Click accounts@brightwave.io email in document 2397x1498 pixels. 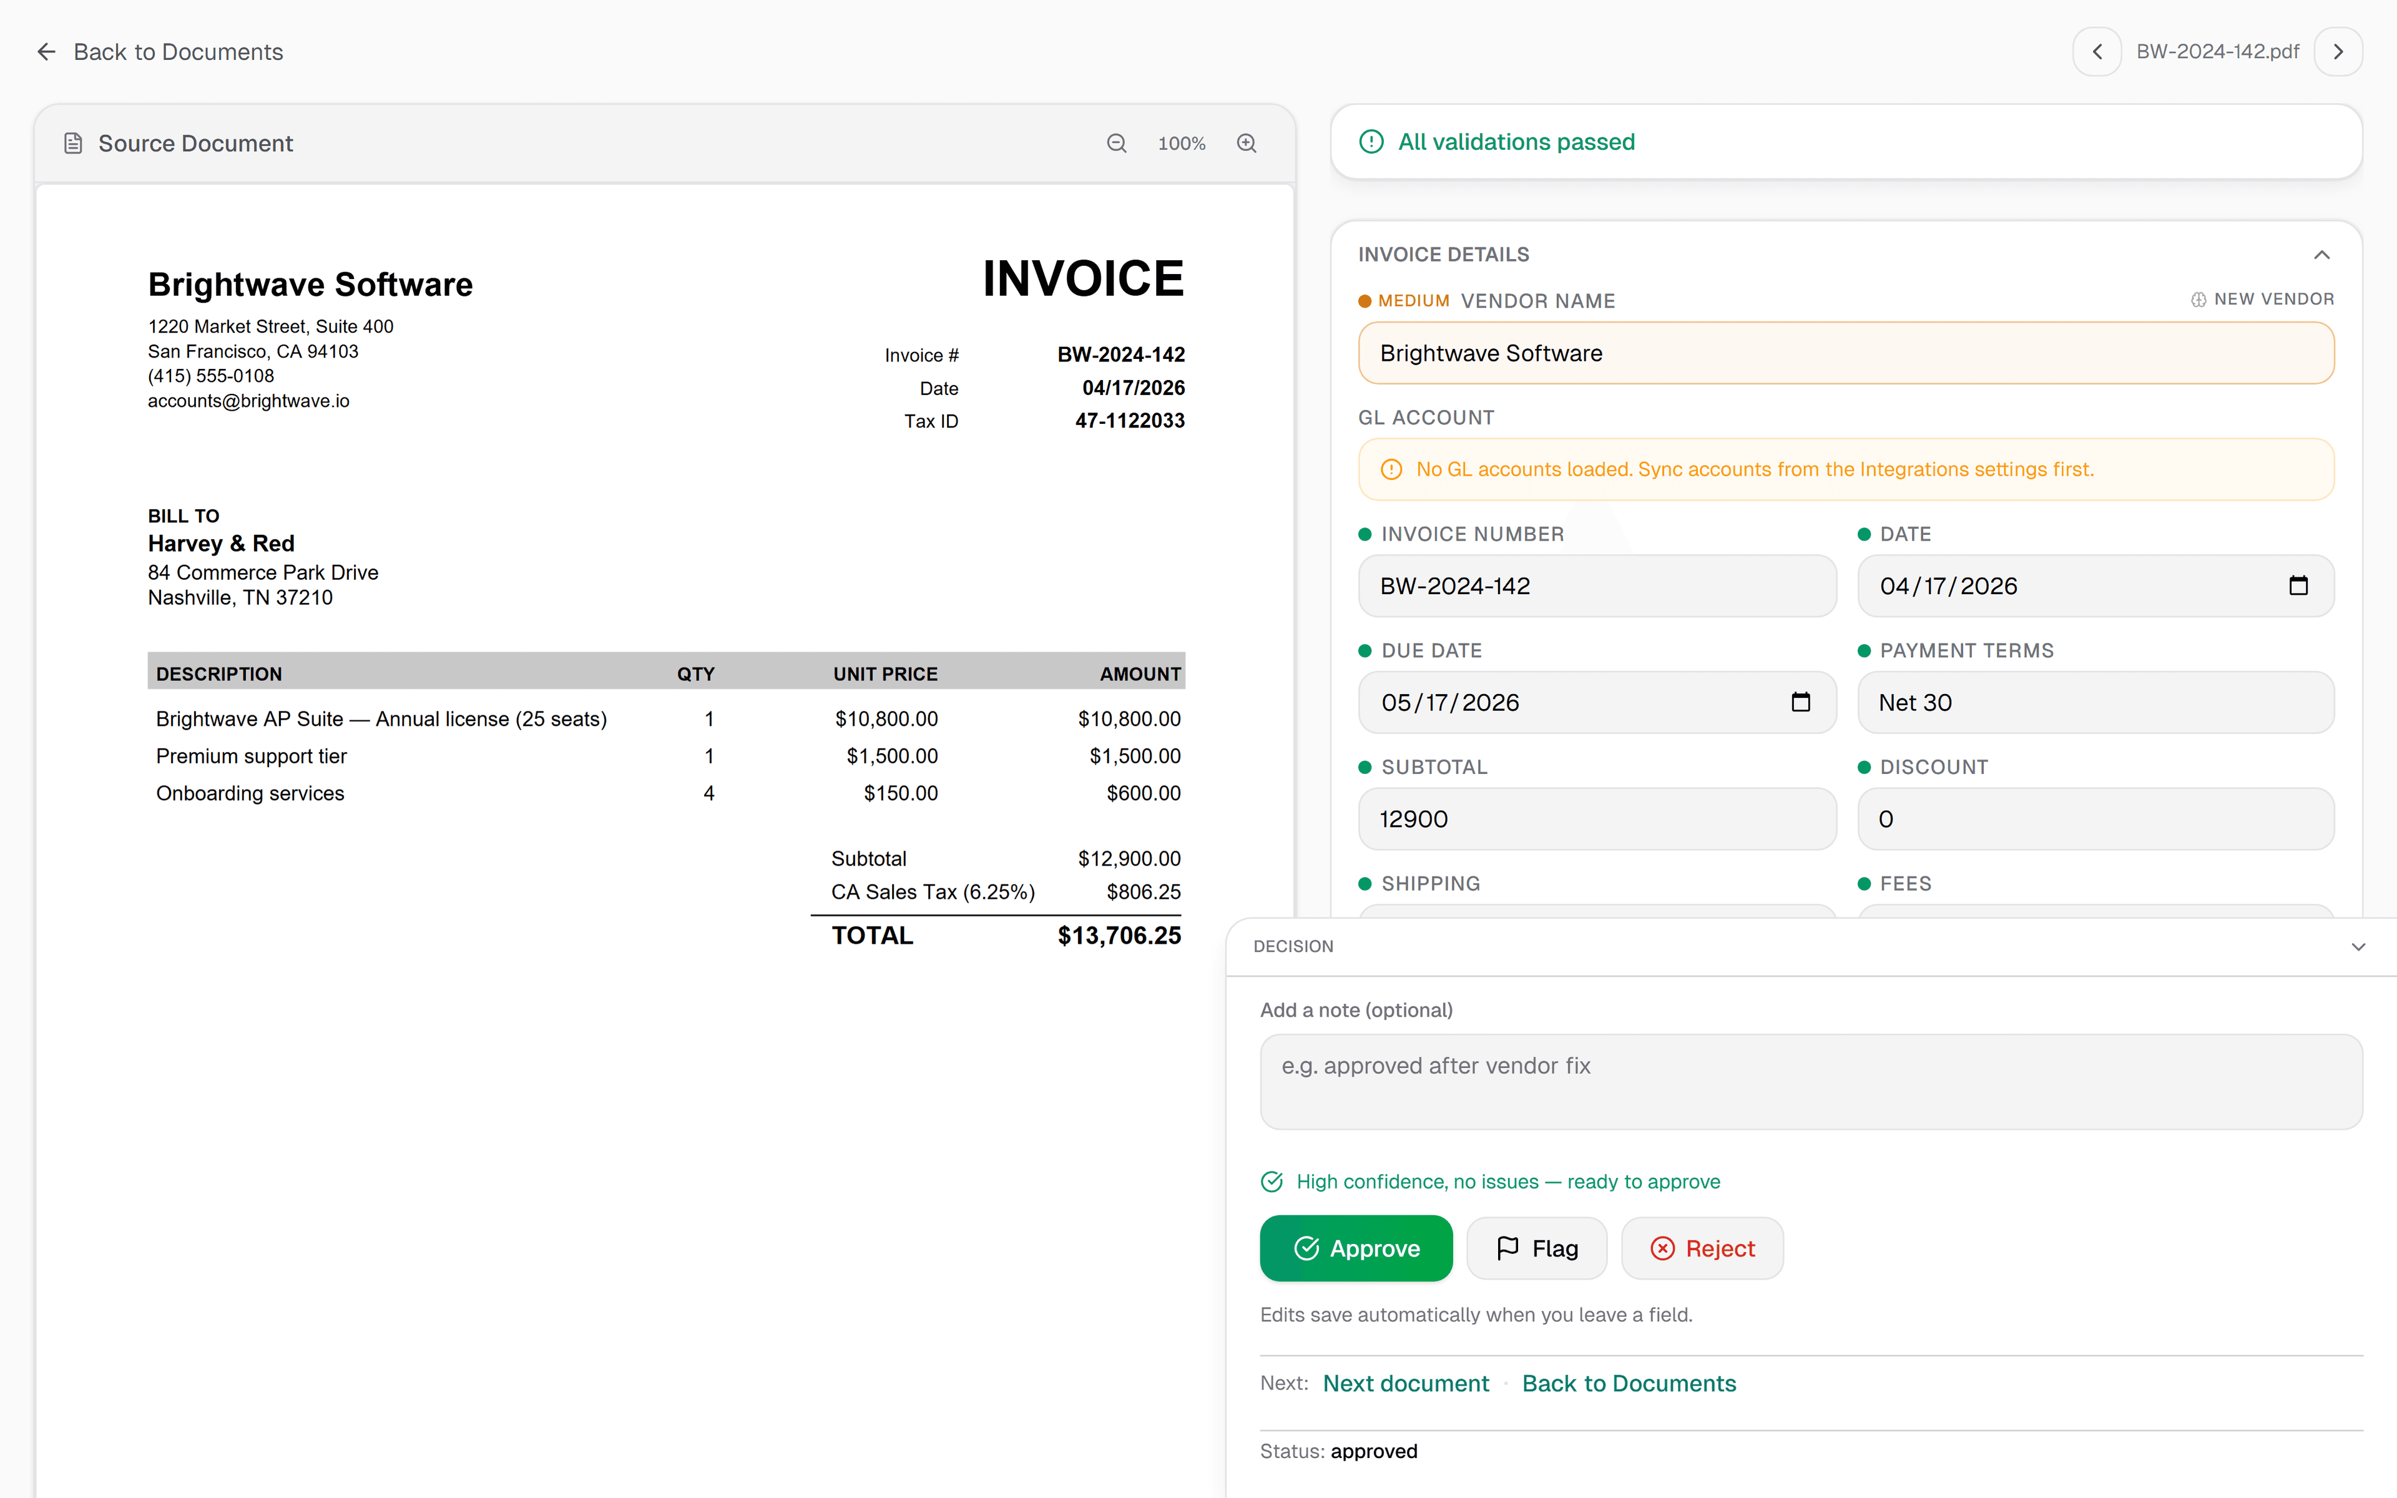(248, 401)
